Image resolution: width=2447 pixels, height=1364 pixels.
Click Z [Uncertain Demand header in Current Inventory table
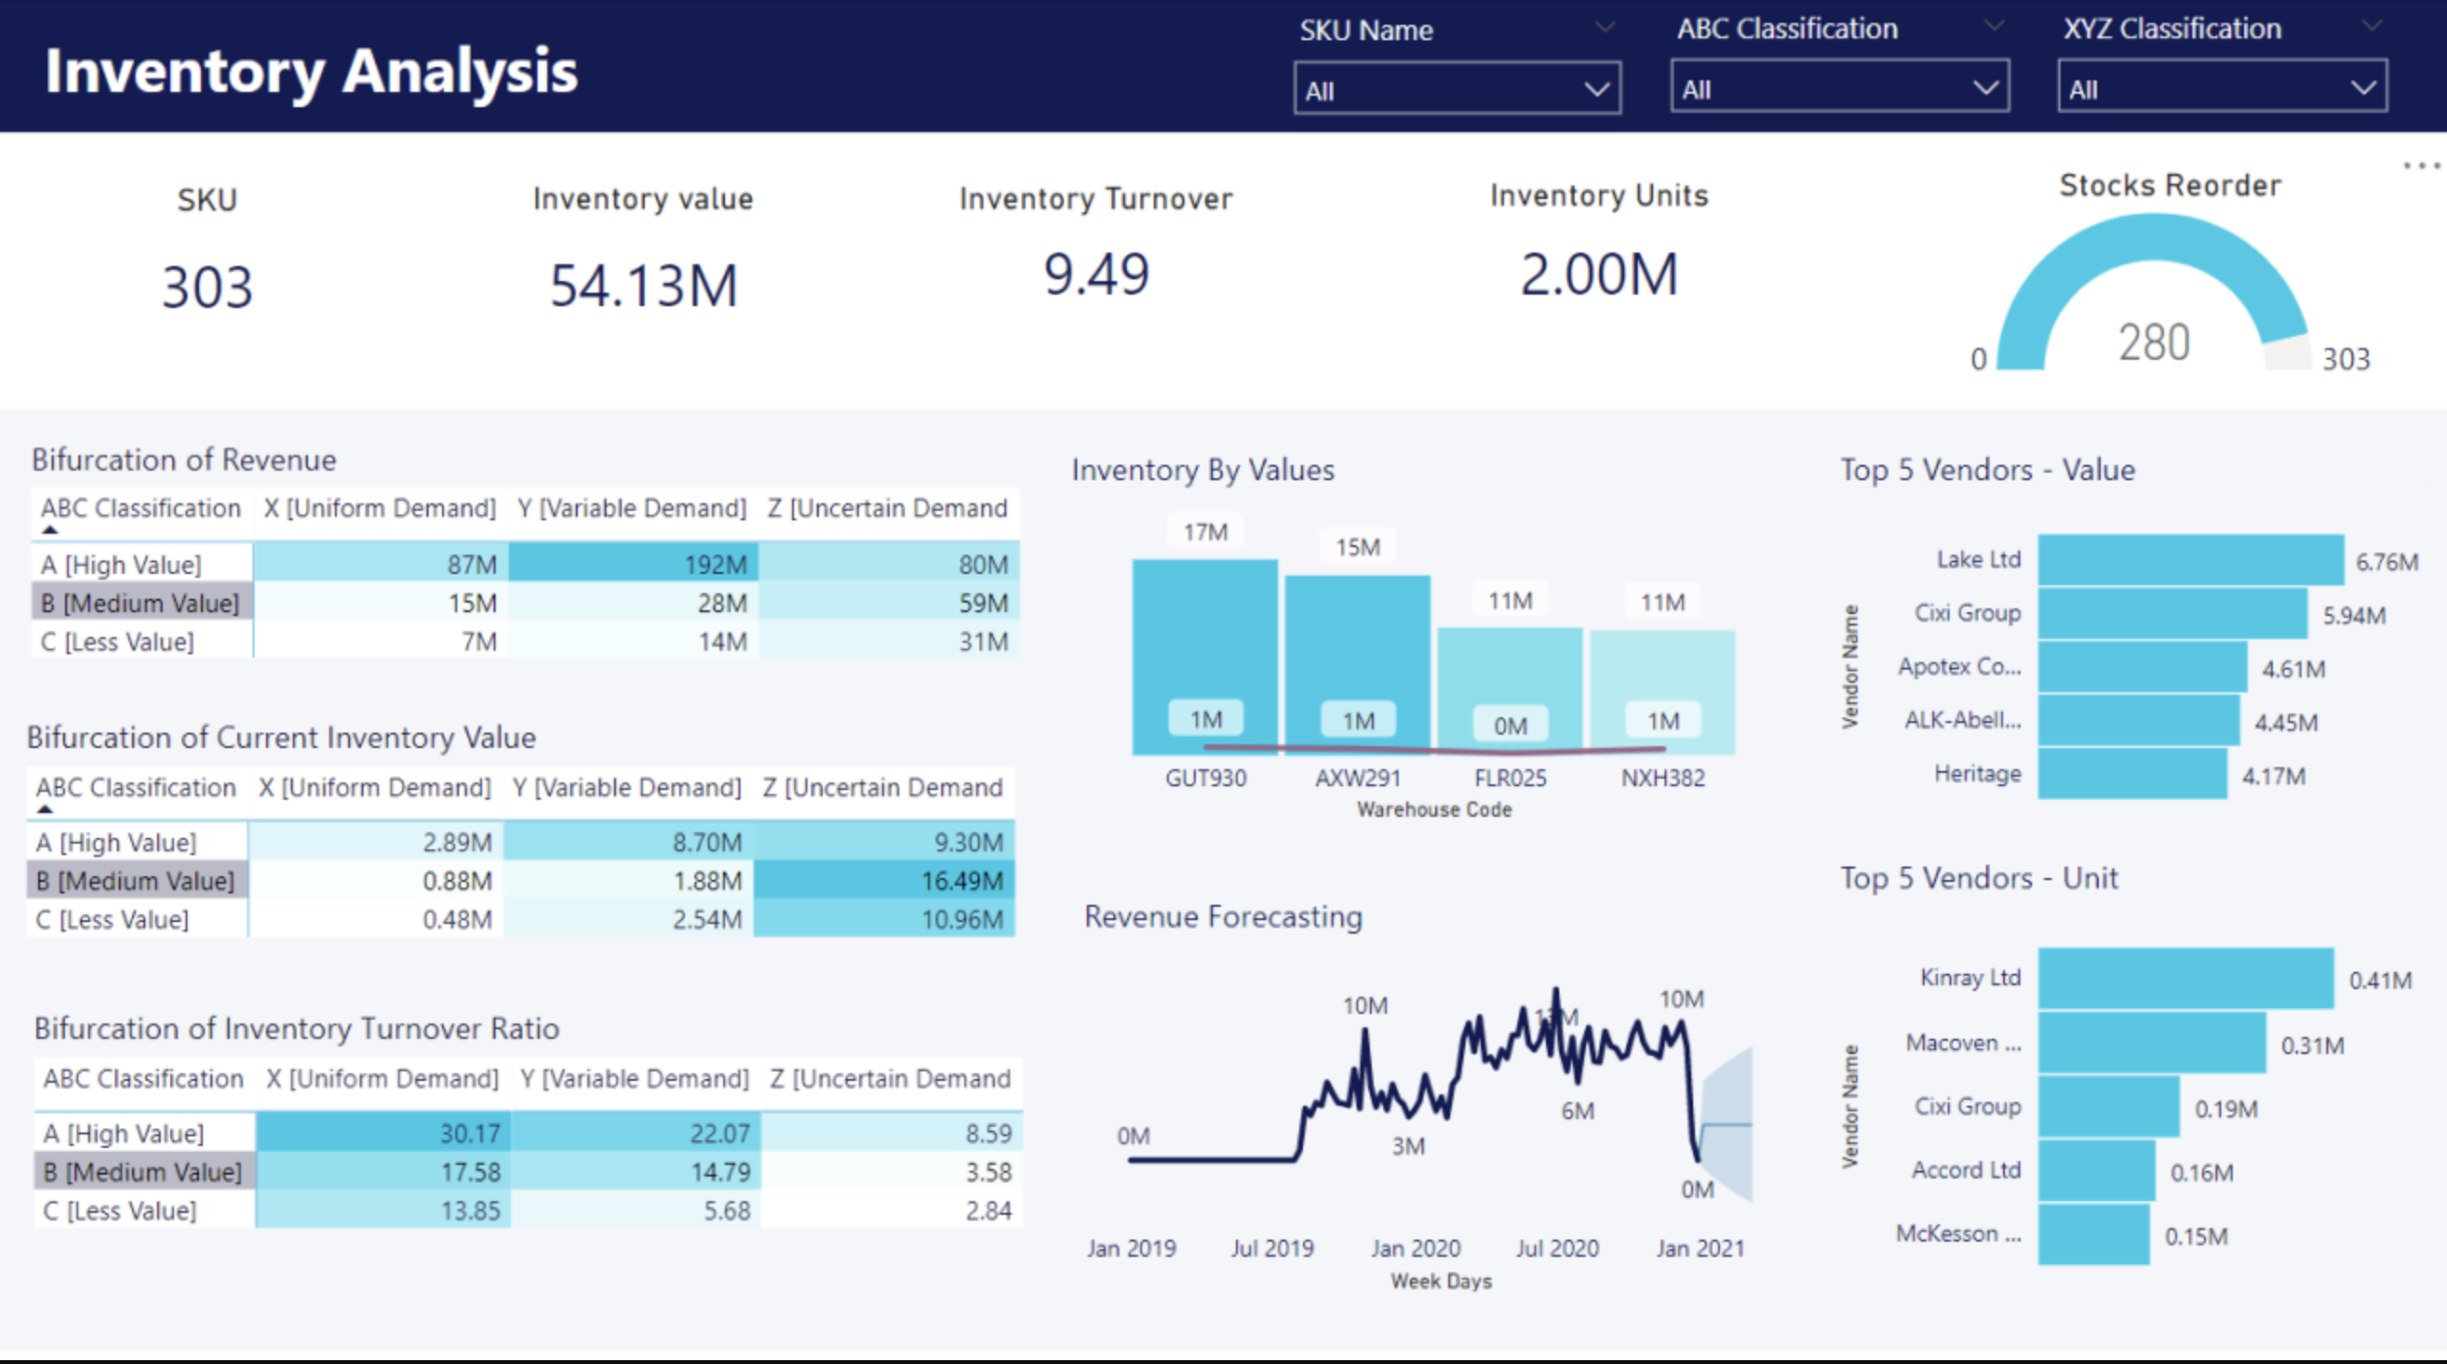(882, 787)
